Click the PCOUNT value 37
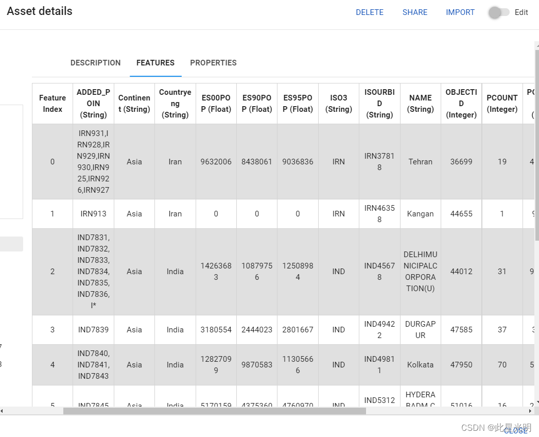This screenshot has height=437, width=539. point(502,330)
